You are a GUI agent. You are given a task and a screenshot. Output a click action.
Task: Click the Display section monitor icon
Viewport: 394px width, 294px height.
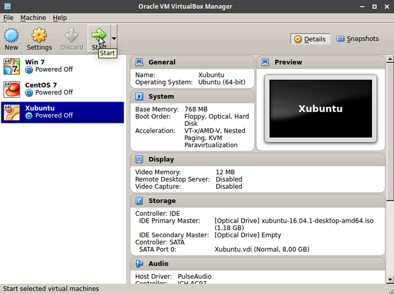click(139, 159)
